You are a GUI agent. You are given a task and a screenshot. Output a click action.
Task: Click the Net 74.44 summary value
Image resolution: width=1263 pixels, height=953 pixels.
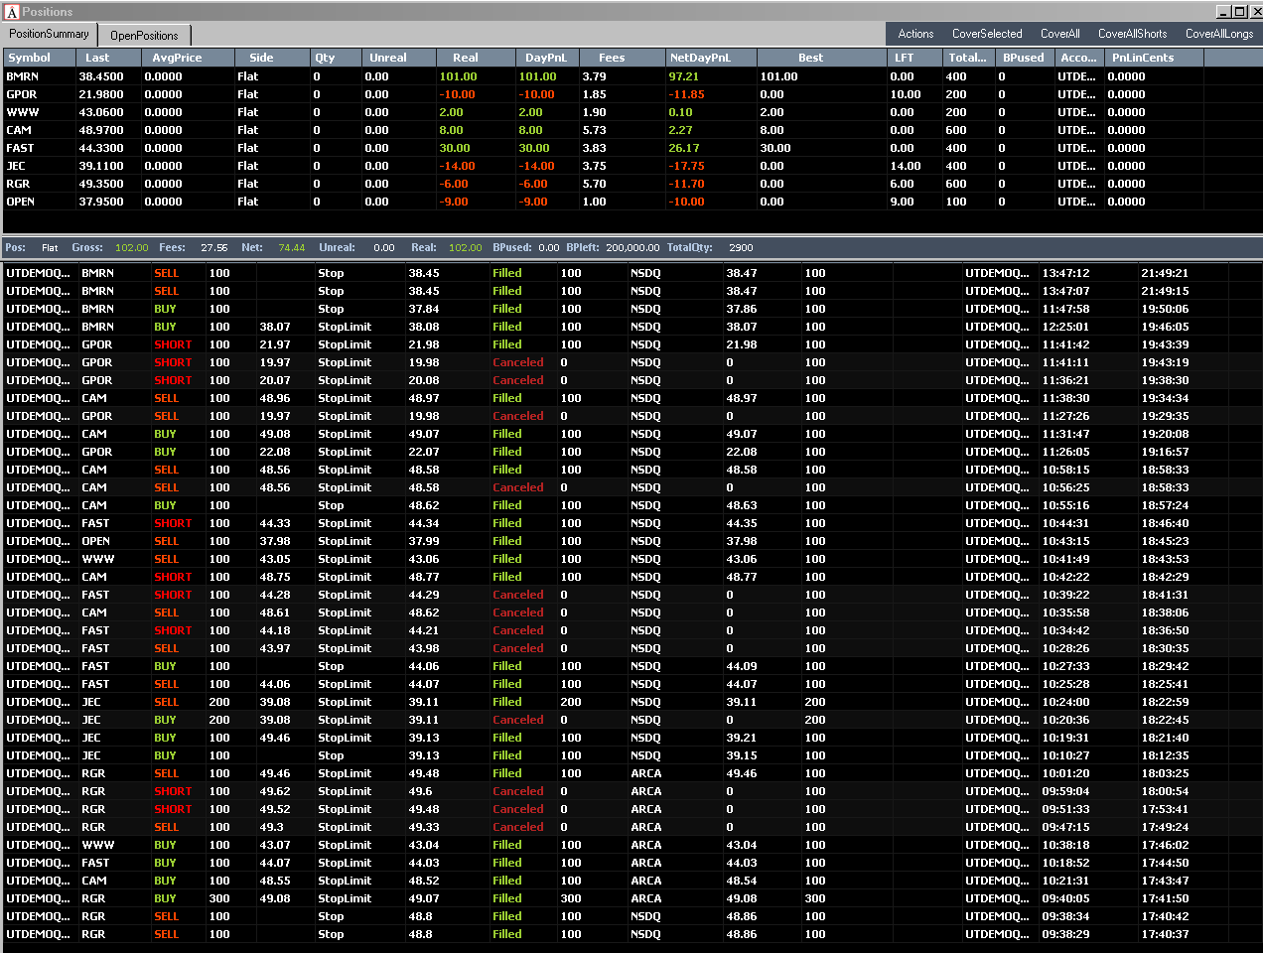coord(292,248)
